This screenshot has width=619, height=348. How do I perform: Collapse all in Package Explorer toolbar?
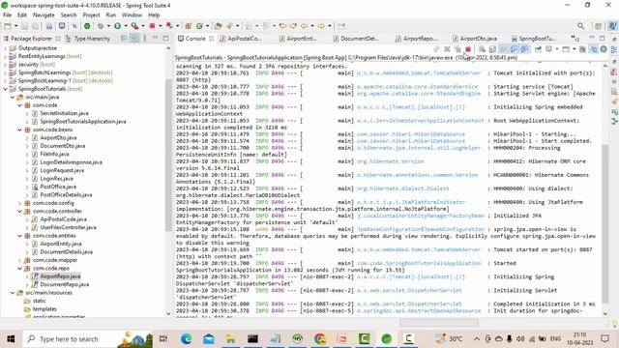(124, 39)
